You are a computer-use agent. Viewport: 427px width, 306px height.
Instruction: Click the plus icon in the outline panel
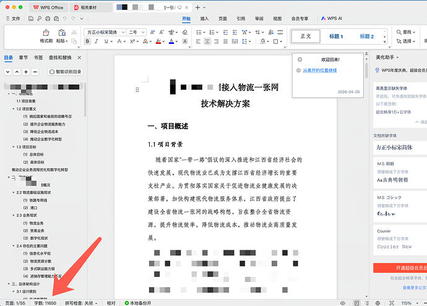[x=26, y=72]
